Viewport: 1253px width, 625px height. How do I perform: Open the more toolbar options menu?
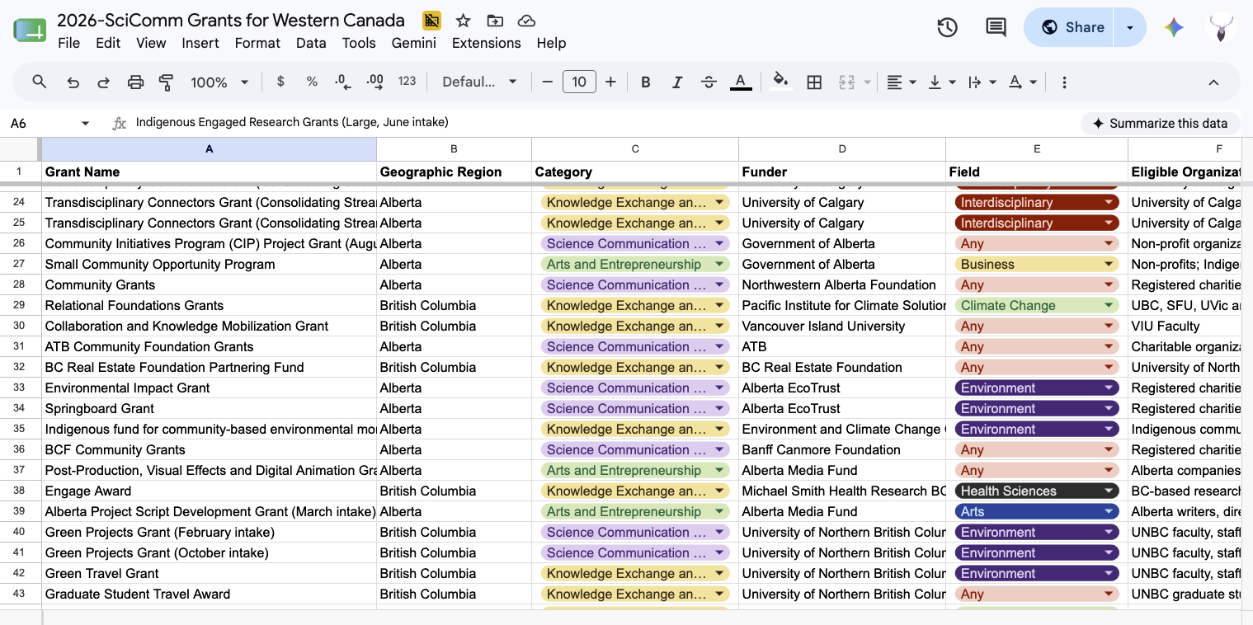[x=1064, y=82]
